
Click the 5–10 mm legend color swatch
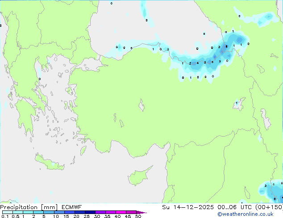(x=49, y=212)
